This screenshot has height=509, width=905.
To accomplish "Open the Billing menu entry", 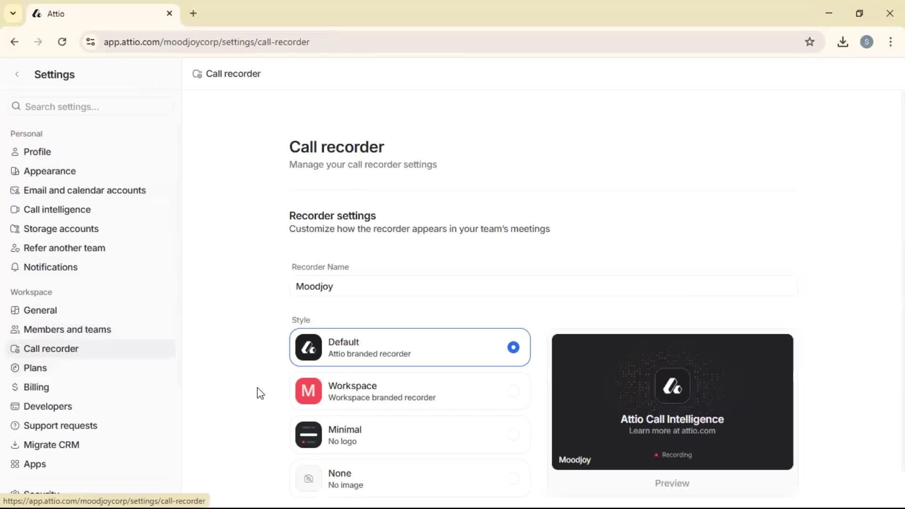I will 36,387.
